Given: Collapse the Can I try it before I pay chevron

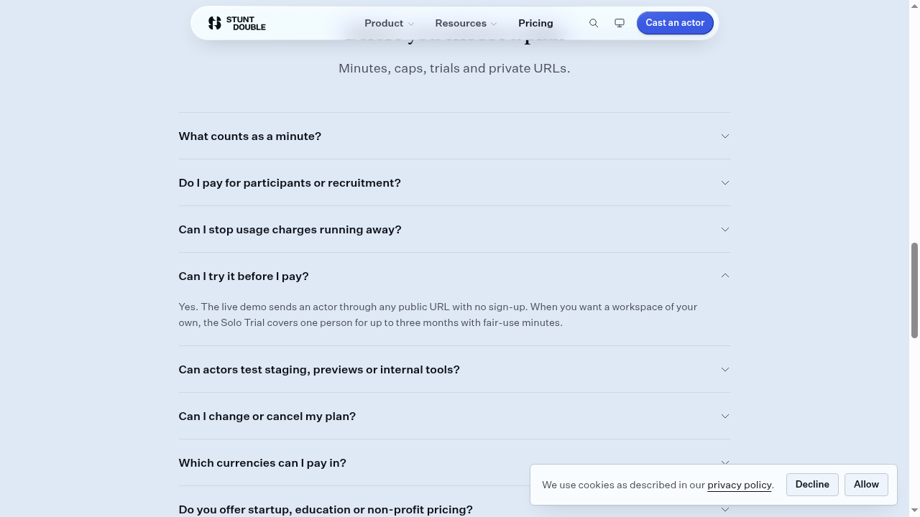Looking at the screenshot, I should coord(725,276).
